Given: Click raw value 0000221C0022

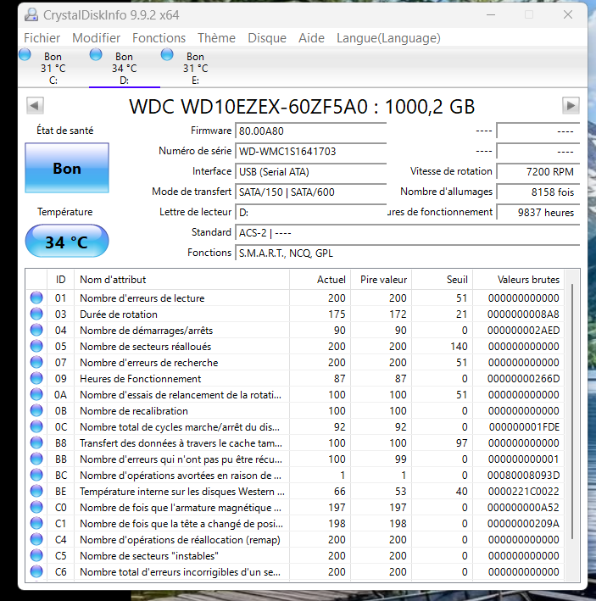Looking at the screenshot, I should pos(523,491).
